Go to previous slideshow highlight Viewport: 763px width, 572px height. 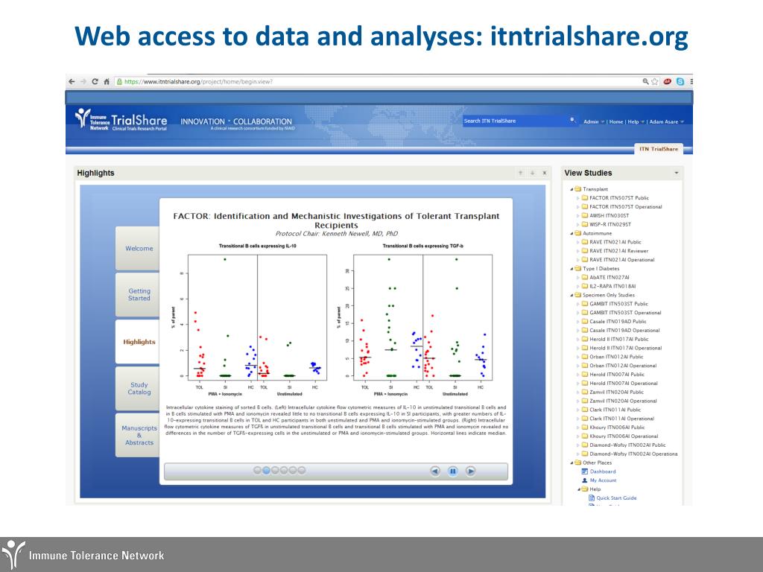coord(435,471)
